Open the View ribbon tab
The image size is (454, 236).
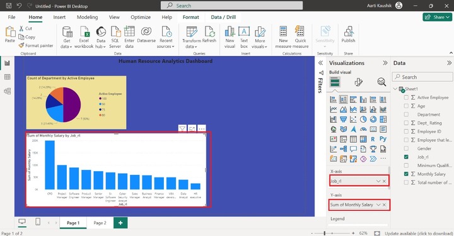tap(114, 17)
